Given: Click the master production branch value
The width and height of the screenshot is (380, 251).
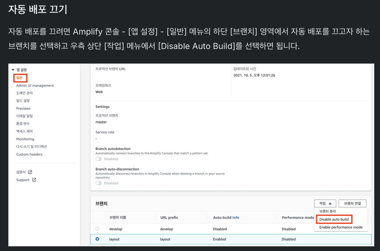Looking at the screenshot, I should [101, 122].
